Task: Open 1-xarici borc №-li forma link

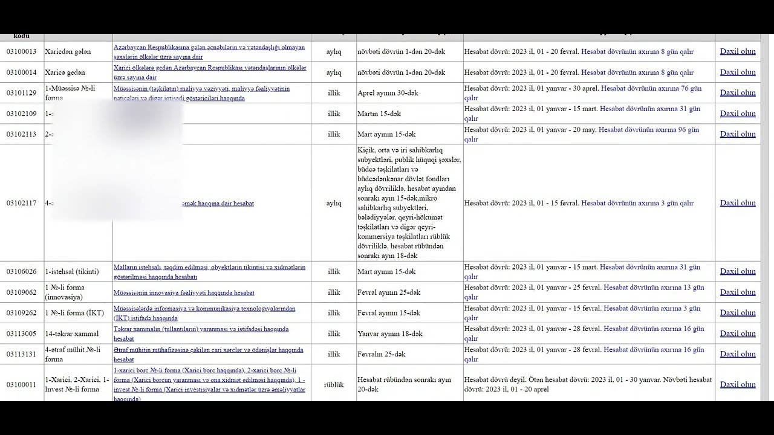Action: [x=209, y=384]
